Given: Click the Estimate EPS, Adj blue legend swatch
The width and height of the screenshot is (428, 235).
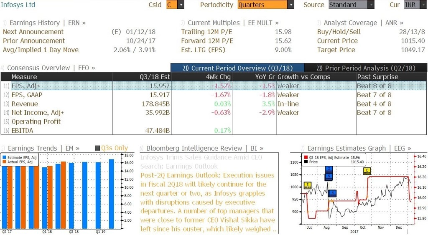Looking at the screenshot, I should coord(4,158).
